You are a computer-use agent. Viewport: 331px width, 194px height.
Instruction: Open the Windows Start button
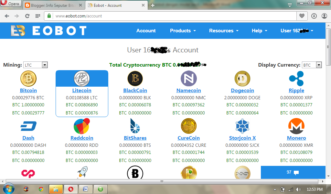[x=8, y=189]
